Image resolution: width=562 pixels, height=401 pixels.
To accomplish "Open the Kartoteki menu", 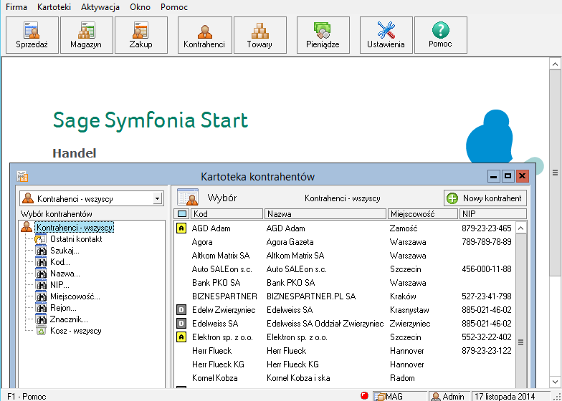I will 54,7.
